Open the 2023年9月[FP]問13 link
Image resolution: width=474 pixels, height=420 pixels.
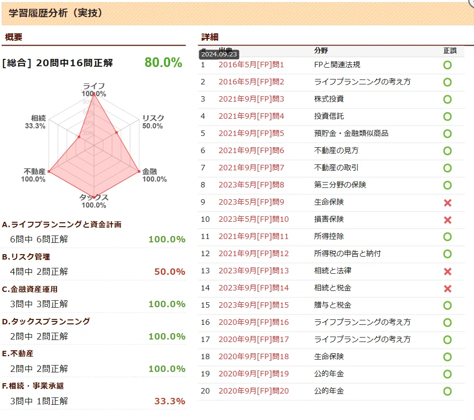tap(254, 271)
